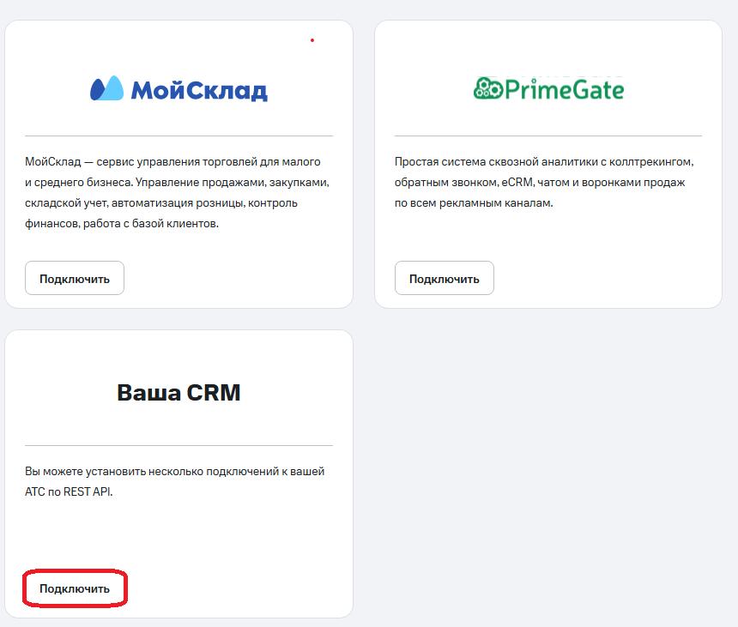The height and width of the screenshot is (627, 738).
Task: Click the line starting 'складской учет, автоматизация'
Action: [161, 203]
